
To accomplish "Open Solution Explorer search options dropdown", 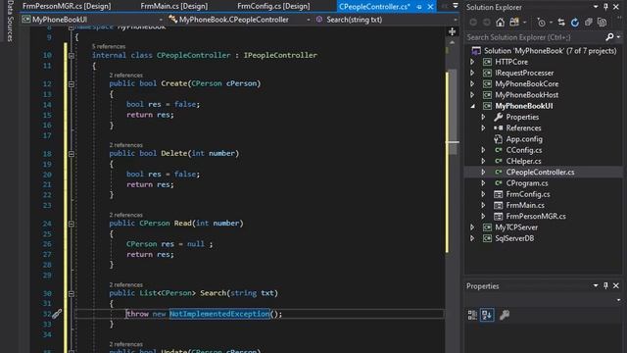I will pyautogui.click(x=618, y=37).
